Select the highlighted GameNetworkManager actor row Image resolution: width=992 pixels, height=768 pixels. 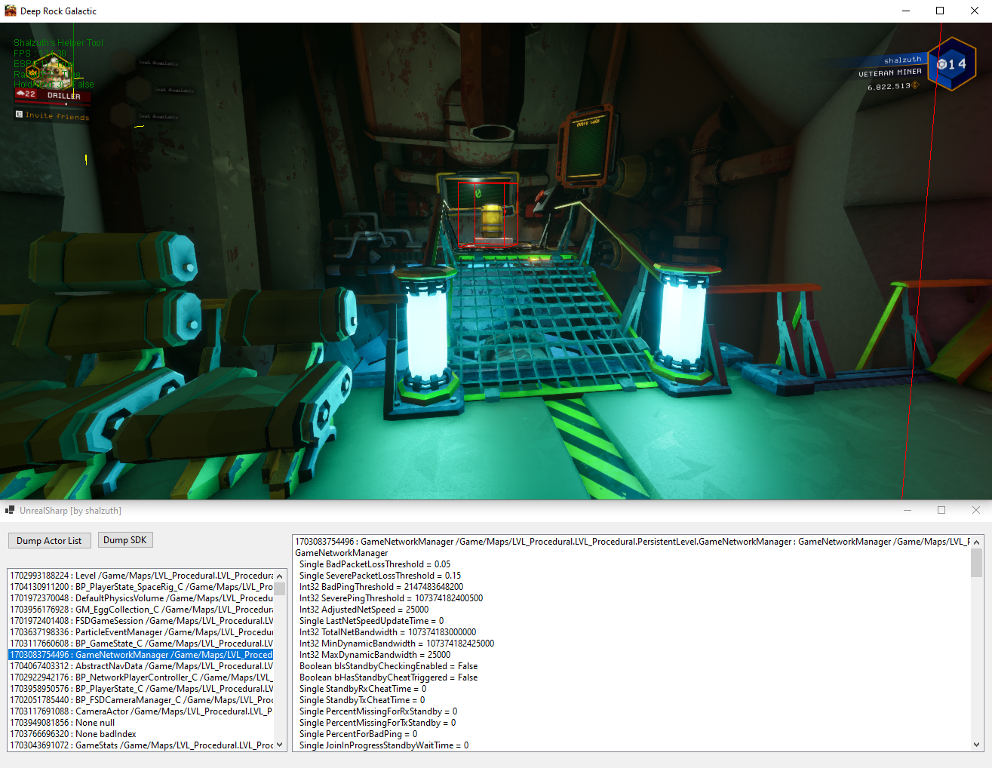pyautogui.click(x=140, y=655)
